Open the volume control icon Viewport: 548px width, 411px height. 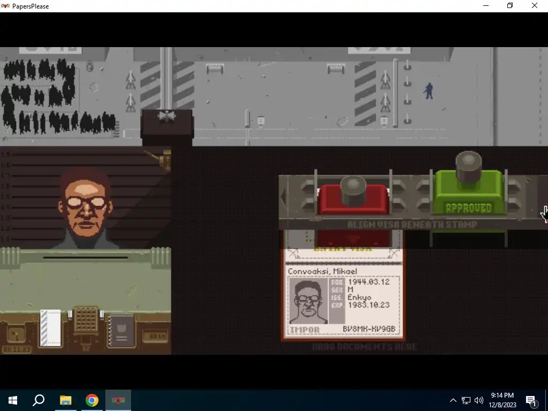click(479, 400)
